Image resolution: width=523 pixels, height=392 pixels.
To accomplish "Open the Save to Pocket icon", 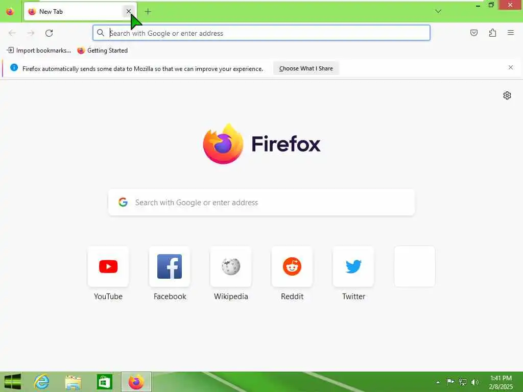I will [474, 33].
